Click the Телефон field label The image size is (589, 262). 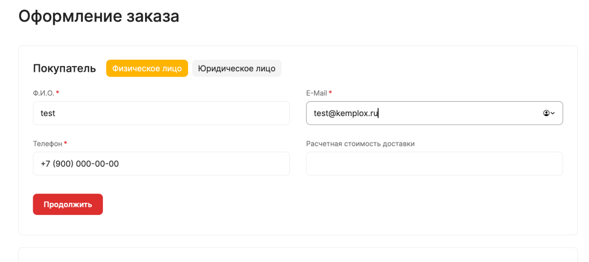tap(47, 144)
